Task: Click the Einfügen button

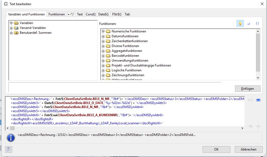Action: pyautogui.click(x=247, y=89)
